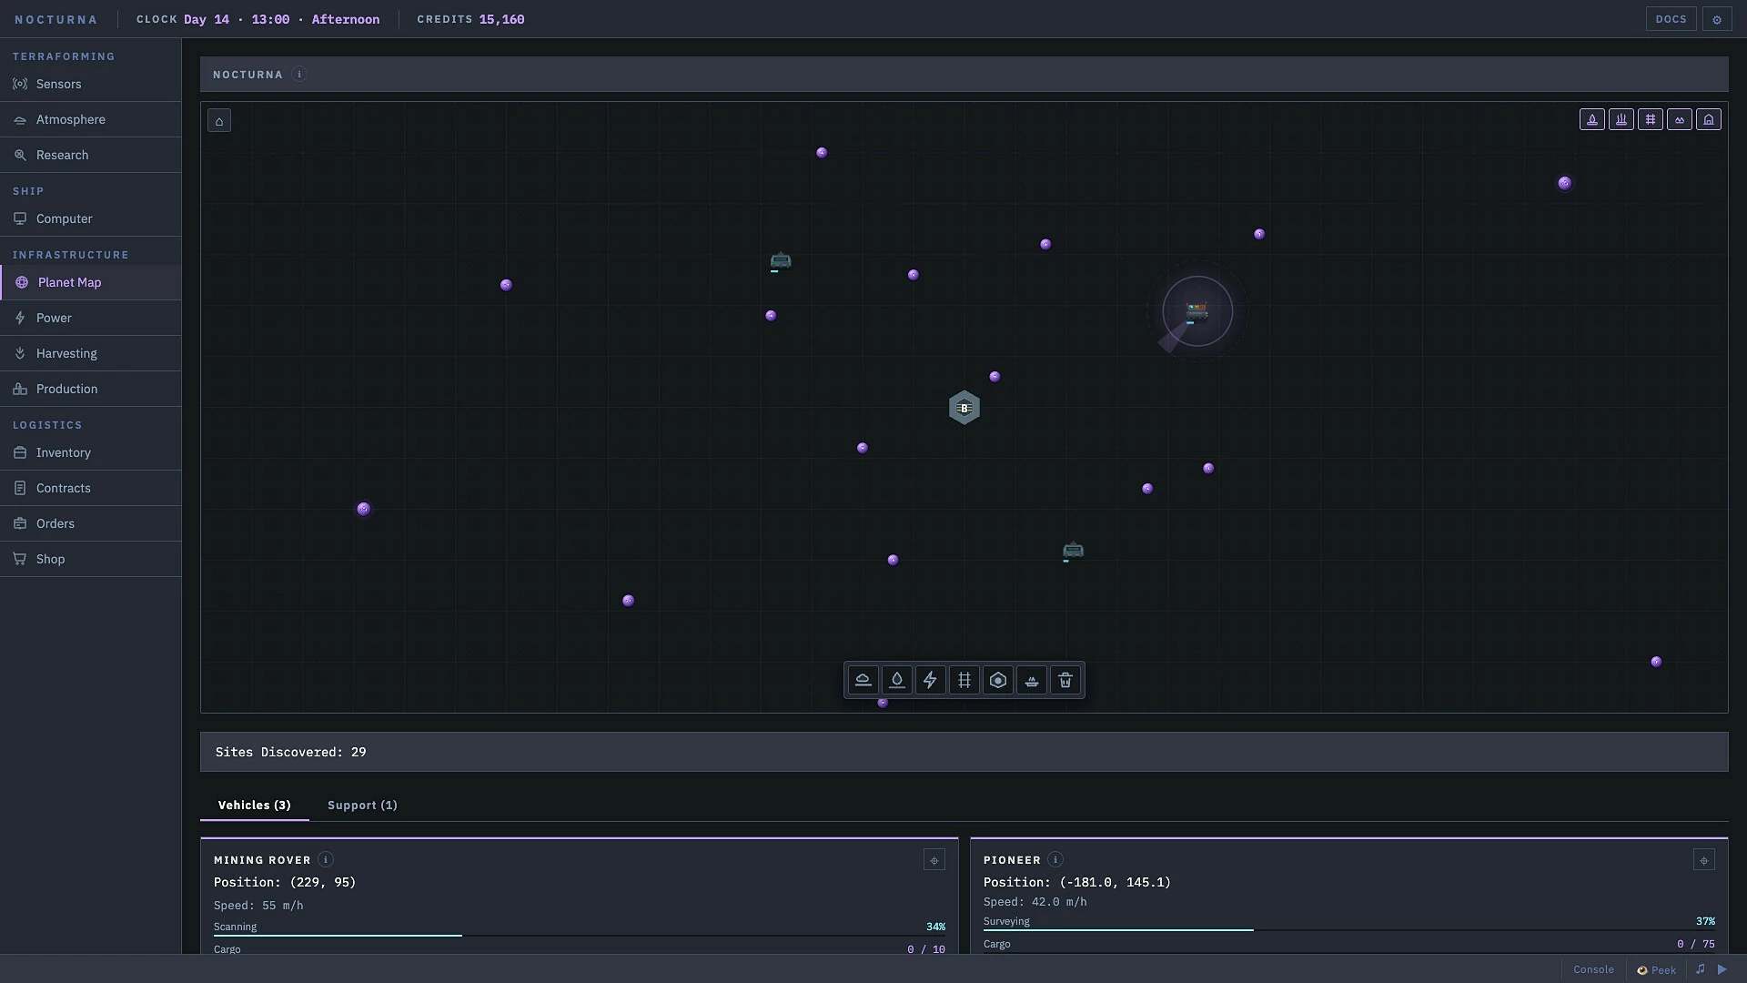Select the lightning bolt power tool in map toolbar

click(x=930, y=680)
